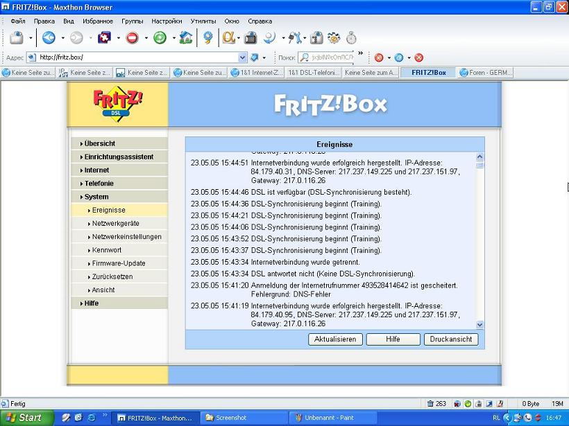This screenshot has width=569, height=426.
Task: Open dropdown beside the Go arrow
Action: (x=264, y=57)
